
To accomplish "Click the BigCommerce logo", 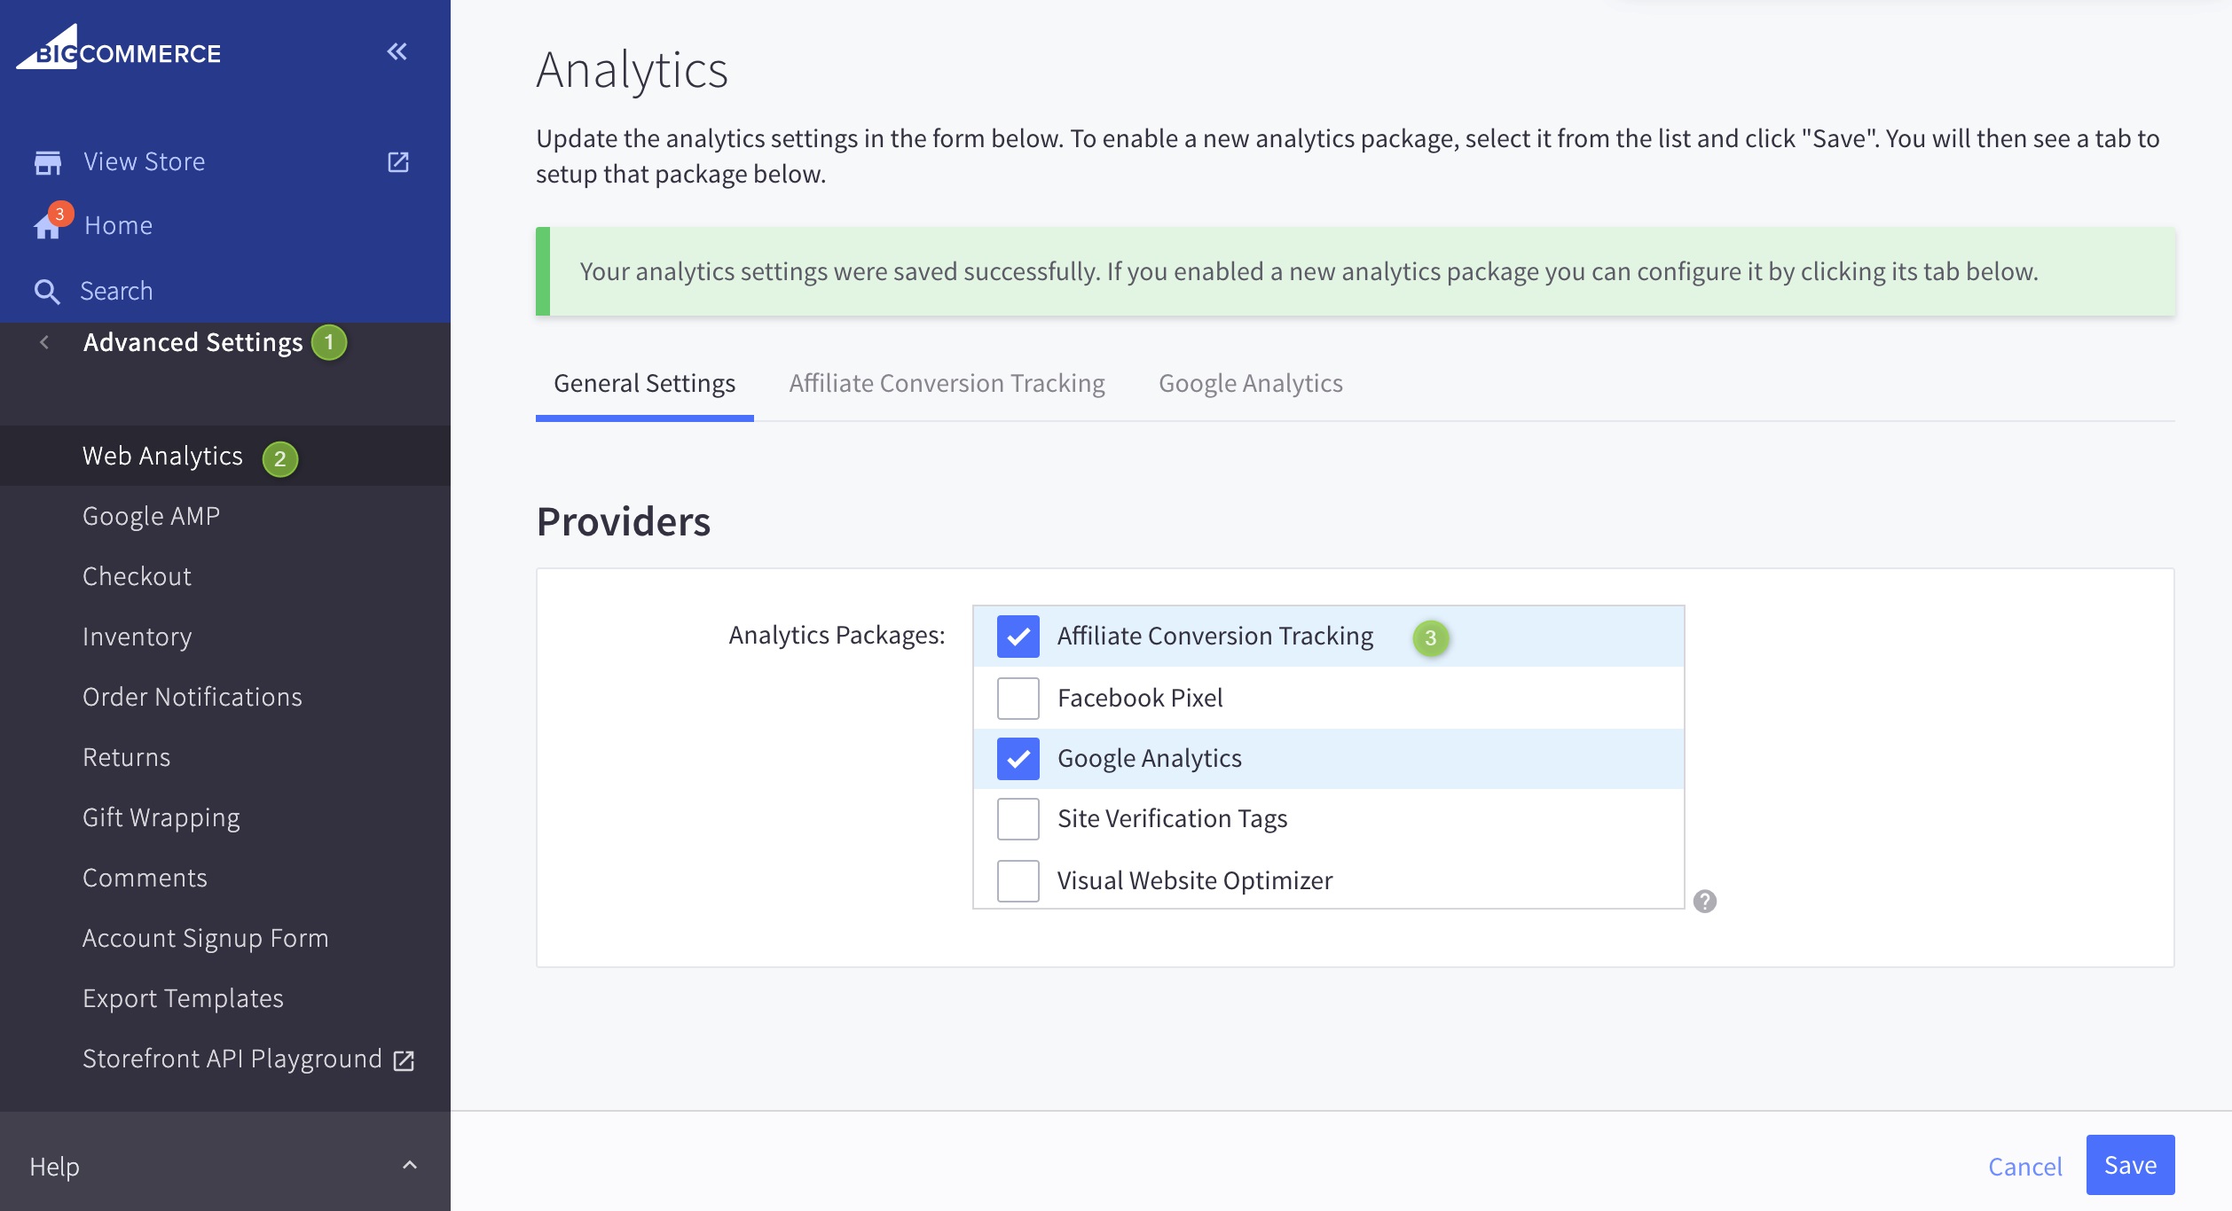I will [x=119, y=49].
